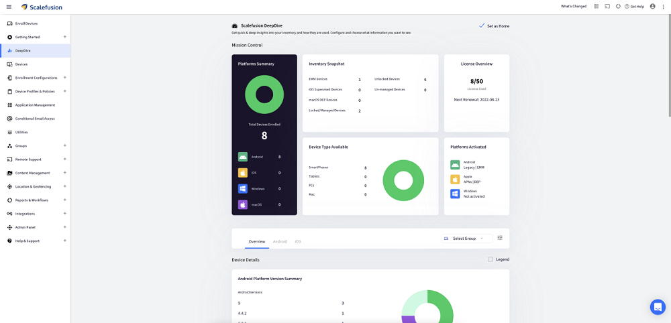Click the Devices sidebar icon
This screenshot has height=323, width=671.
click(x=9, y=64)
